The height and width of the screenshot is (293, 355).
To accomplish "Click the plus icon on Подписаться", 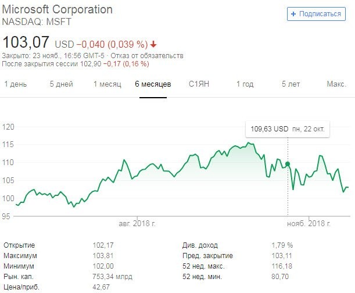I will [293, 14].
